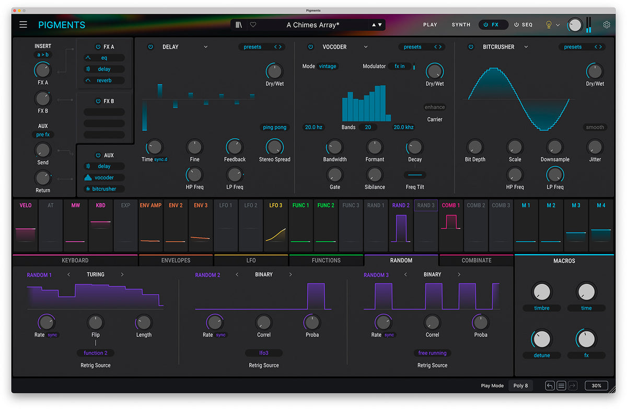Open the ENVELOPES modulation tab
The width and height of the screenshot is (627, 409).
(x=176, y=260)
